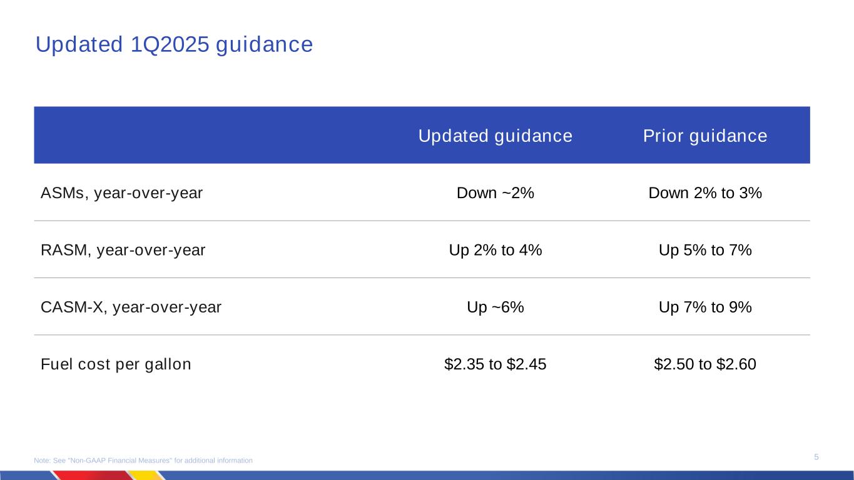
Task: Select the "Down ~2%" updated ASMs value
Action: (495, 193)
